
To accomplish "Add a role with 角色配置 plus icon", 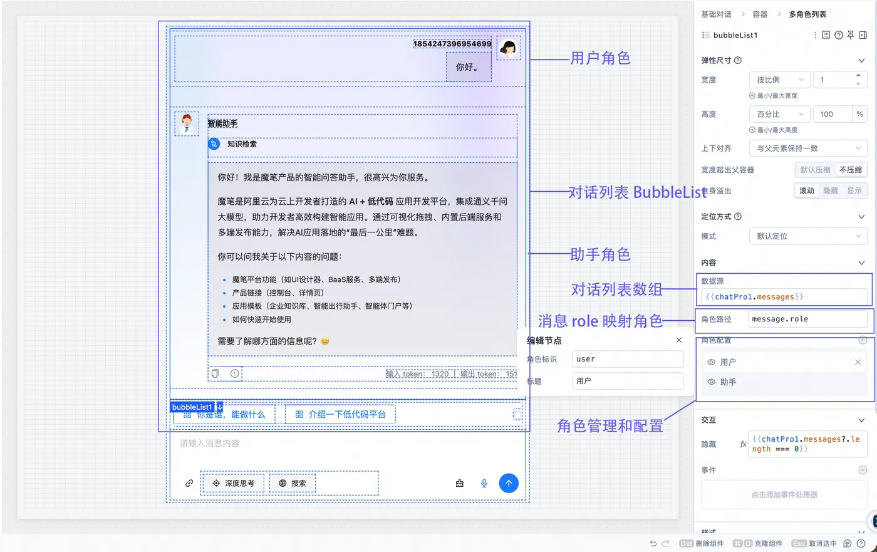I will click(863, 340).
